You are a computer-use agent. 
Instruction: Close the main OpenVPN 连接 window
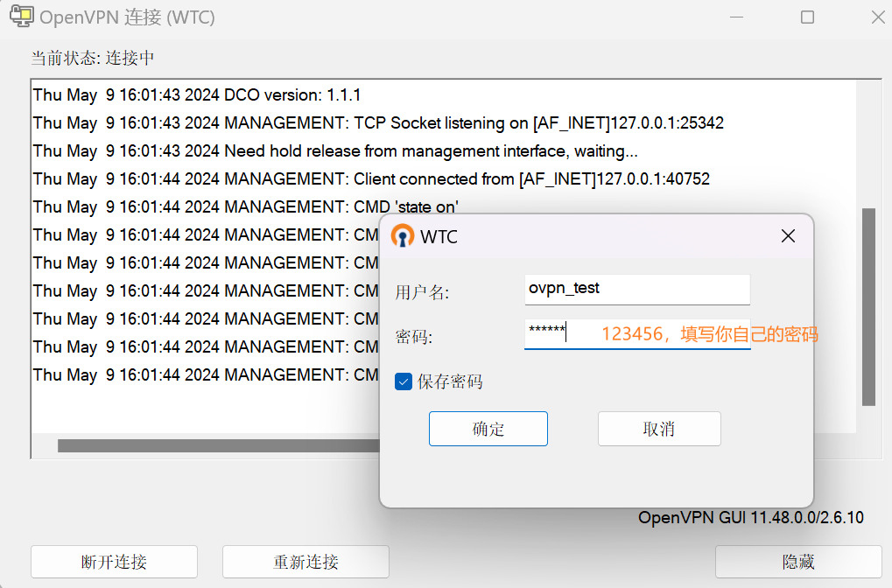pyautogui.click(x=876, y=17)
